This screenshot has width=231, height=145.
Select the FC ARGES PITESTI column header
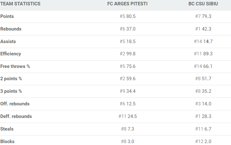coord(128,4)
